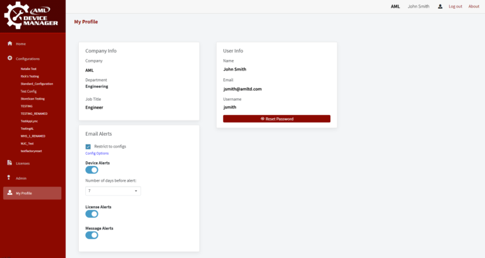Uncheck the Restrict to configs checkbox
This screenshot has width=485, height=258.
(88, 146)
